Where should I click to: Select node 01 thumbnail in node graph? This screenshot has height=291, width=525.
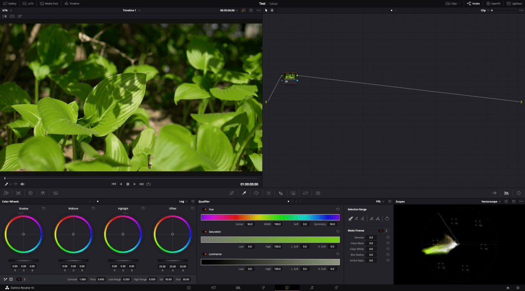290,76
